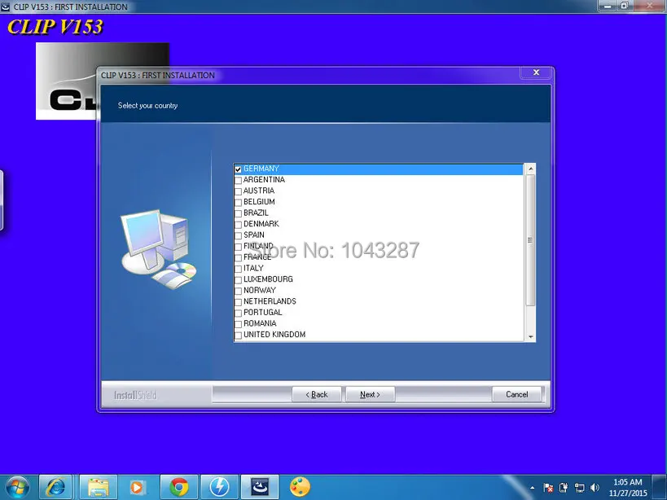This screenshot has height=500, width=667.
Task: Select the UNITED KINGDOM text label
Action: [x=274, y=335]
